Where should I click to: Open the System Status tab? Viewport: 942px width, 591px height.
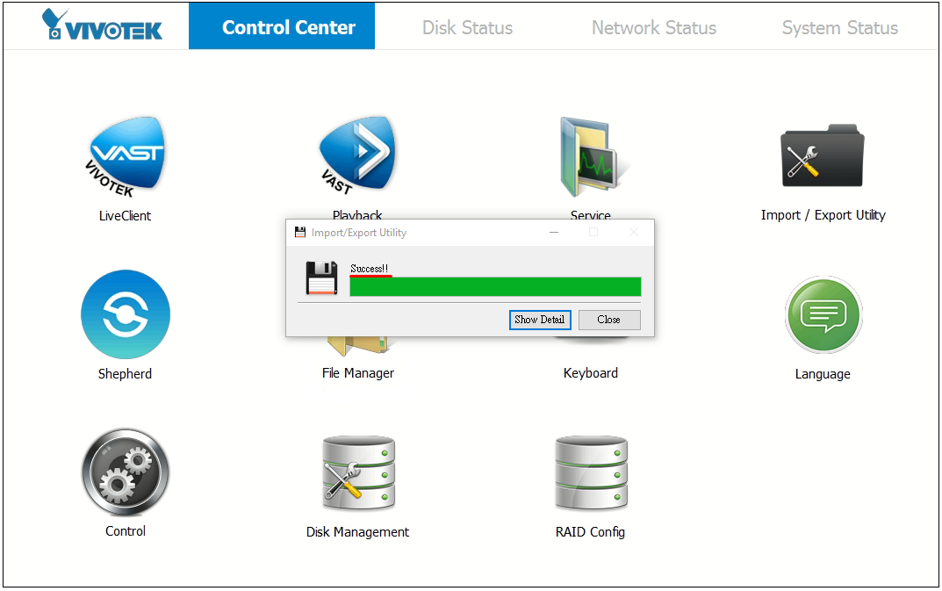(840, 27)
